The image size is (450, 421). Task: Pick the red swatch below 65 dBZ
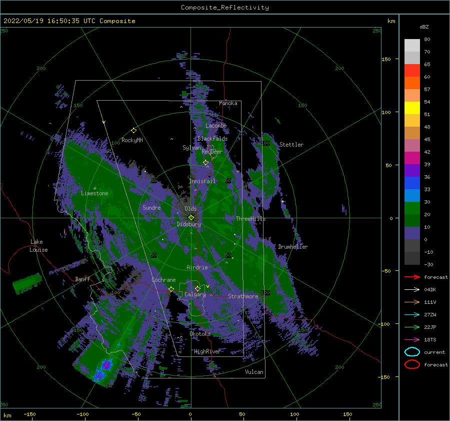click(412, 71)
